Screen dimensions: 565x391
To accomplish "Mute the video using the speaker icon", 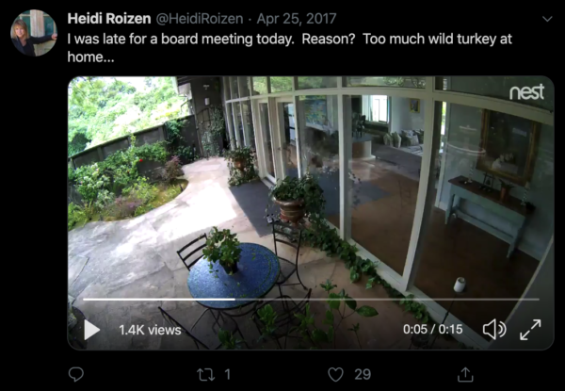I will click(494, 330).
